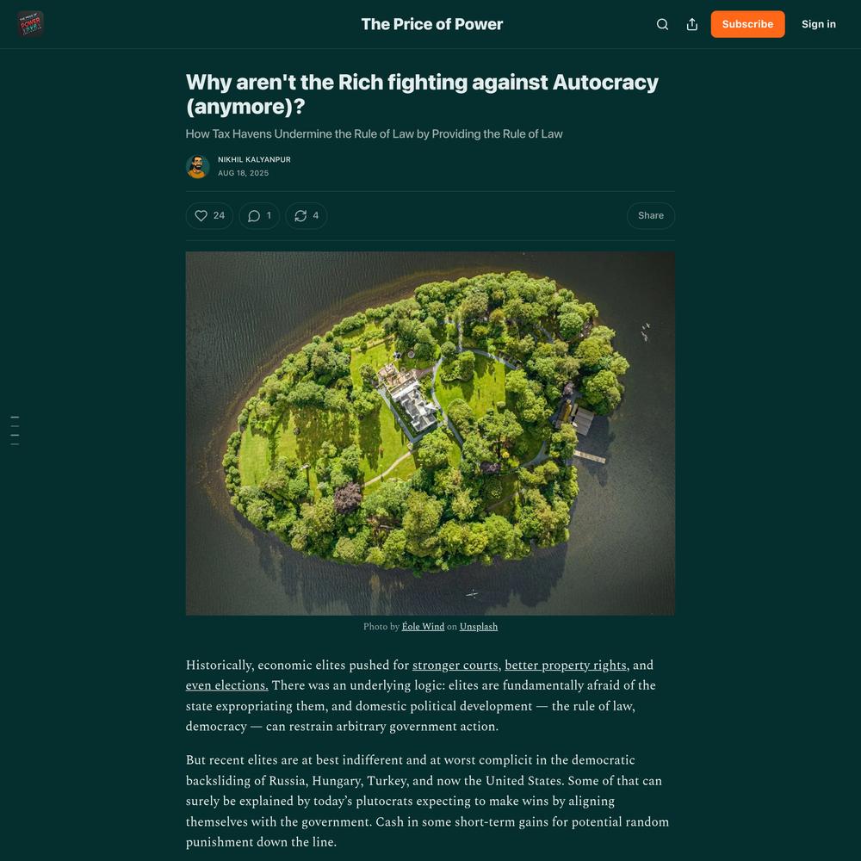
Task: Click the share upload icon in header
Action: tap(692, 24)
